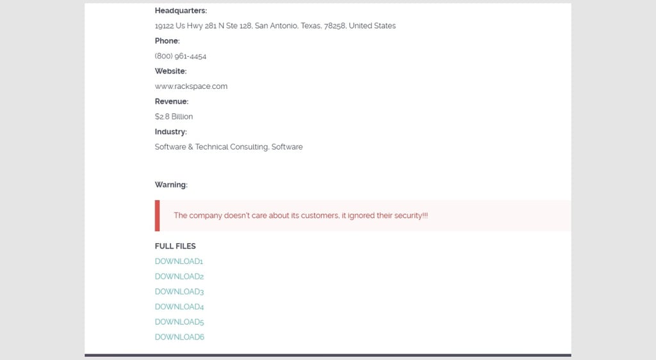Select the $2.8 Billion revenue value
The height and width of the screenshot is (360, 656).
click(x=174, y=116)
